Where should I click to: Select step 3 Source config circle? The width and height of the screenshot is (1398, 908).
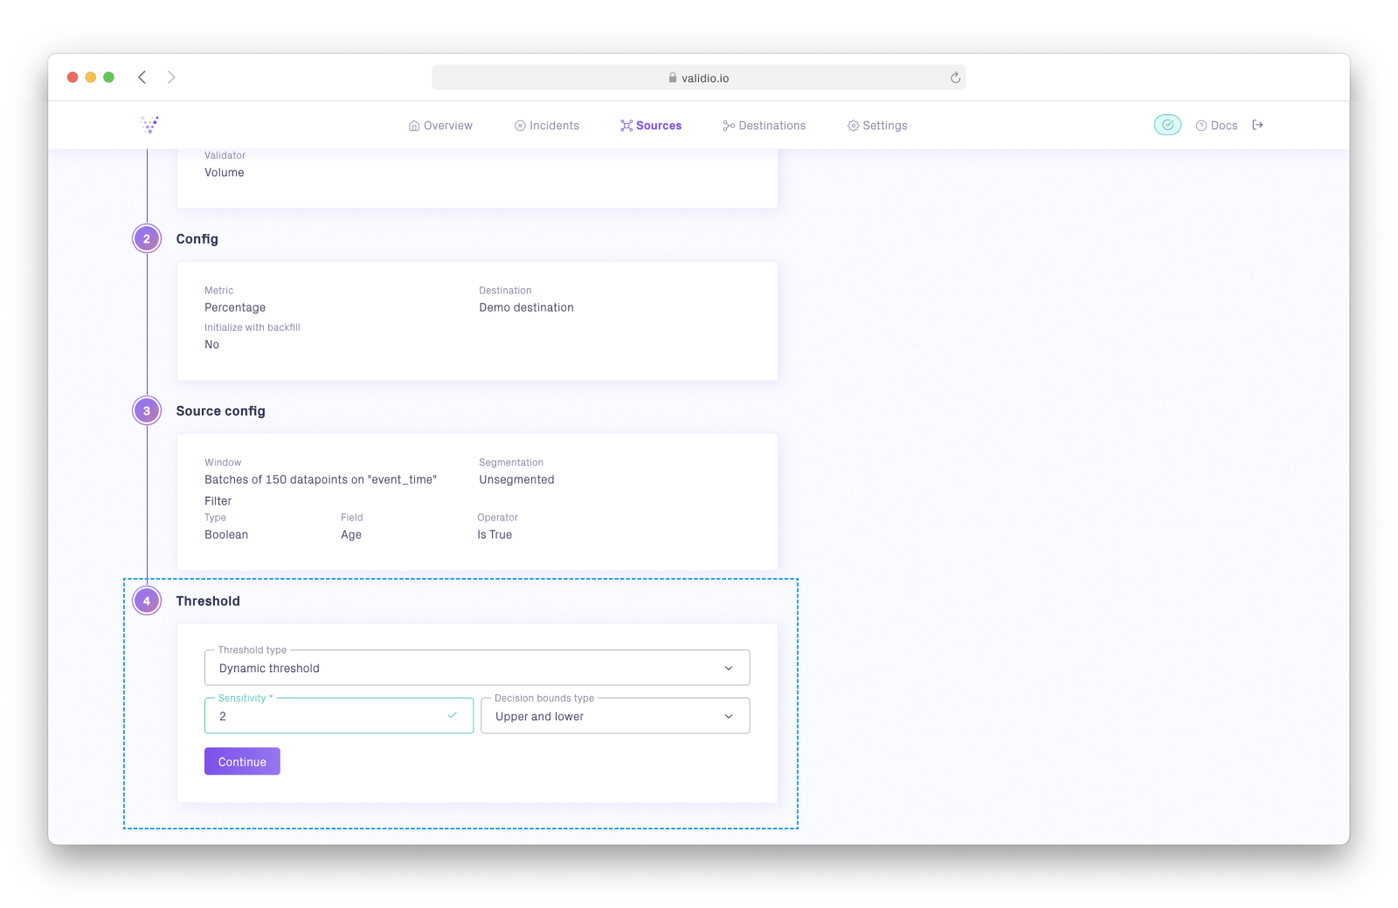click(x=147, y=410)
